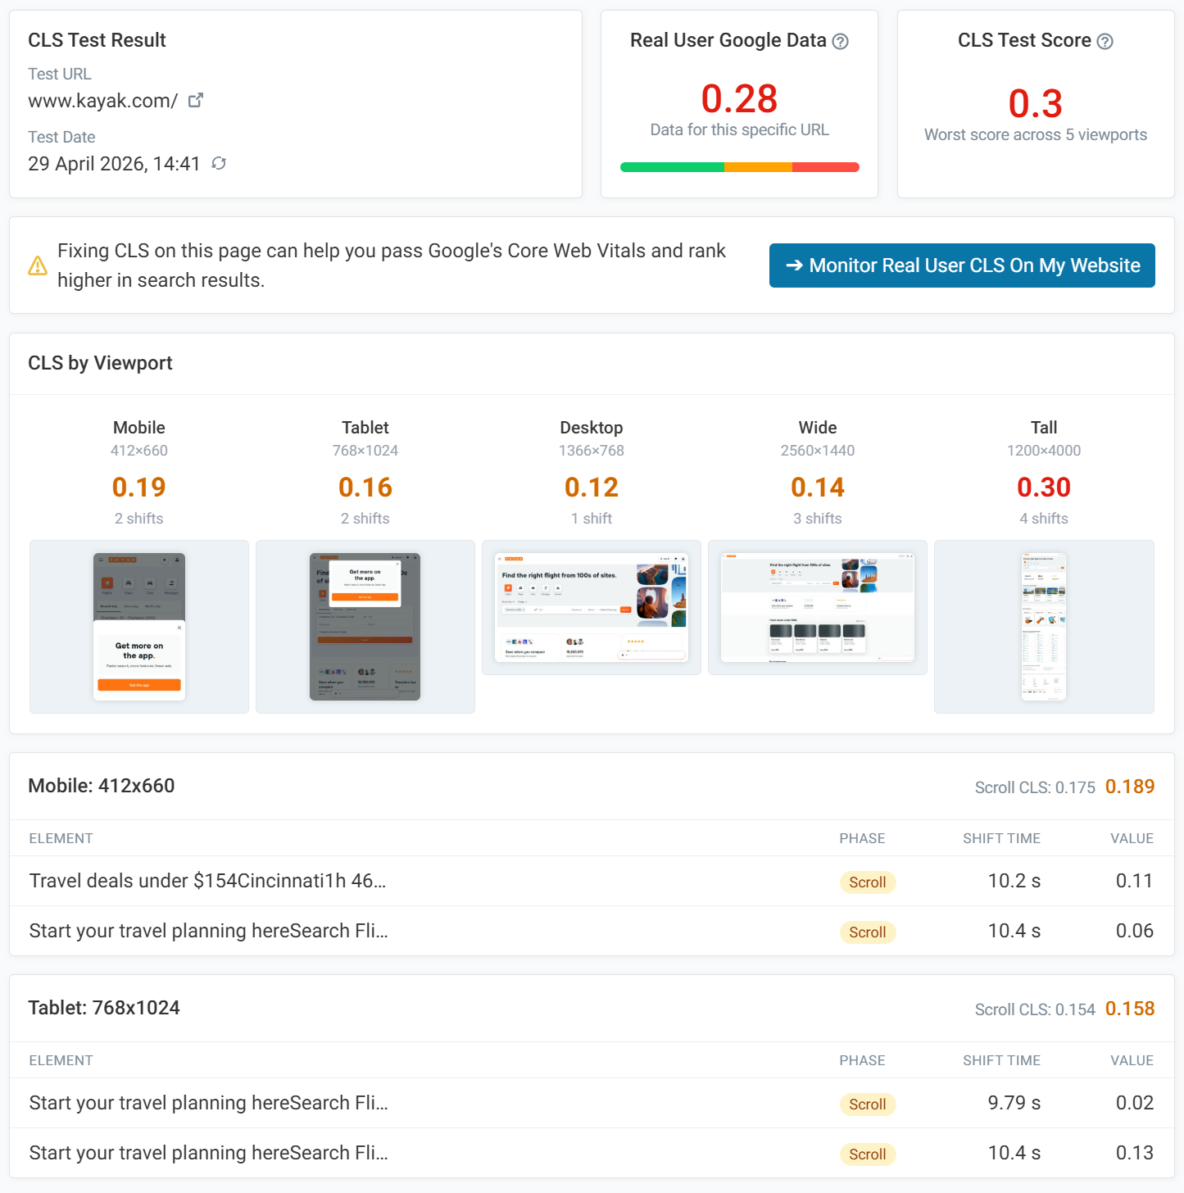Viewport: 1184px width, 1193px height.
Task: Select the Mobile 0.19 score
Action: click(139, 488)
